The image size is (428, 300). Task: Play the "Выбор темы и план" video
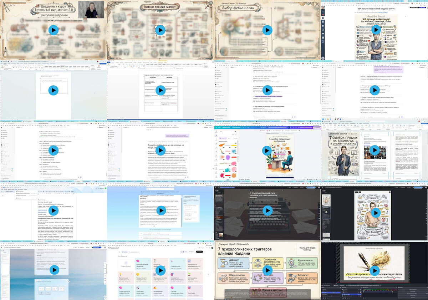tap(267, 30)
